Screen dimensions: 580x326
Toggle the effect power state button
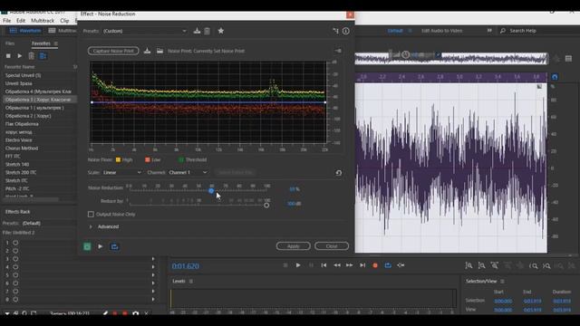(87, 246)
